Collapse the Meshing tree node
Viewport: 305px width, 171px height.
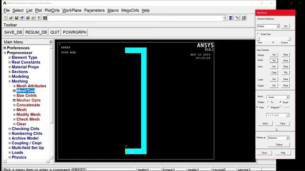click(10, 81)
